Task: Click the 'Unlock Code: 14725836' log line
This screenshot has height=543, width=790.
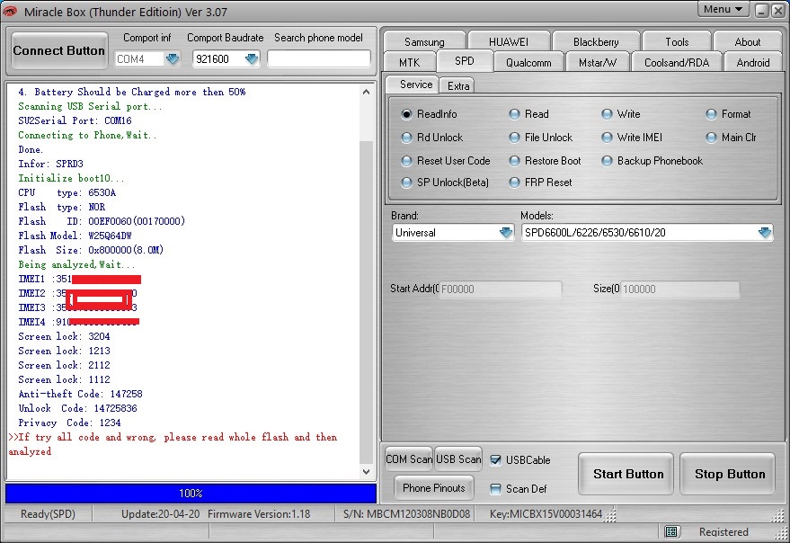Action: 77,408
